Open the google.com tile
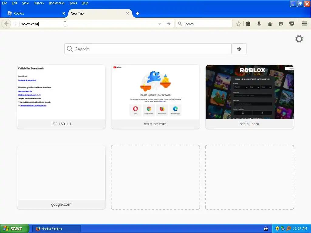Viewport: 311px width, 233px height. pos(61,177)
